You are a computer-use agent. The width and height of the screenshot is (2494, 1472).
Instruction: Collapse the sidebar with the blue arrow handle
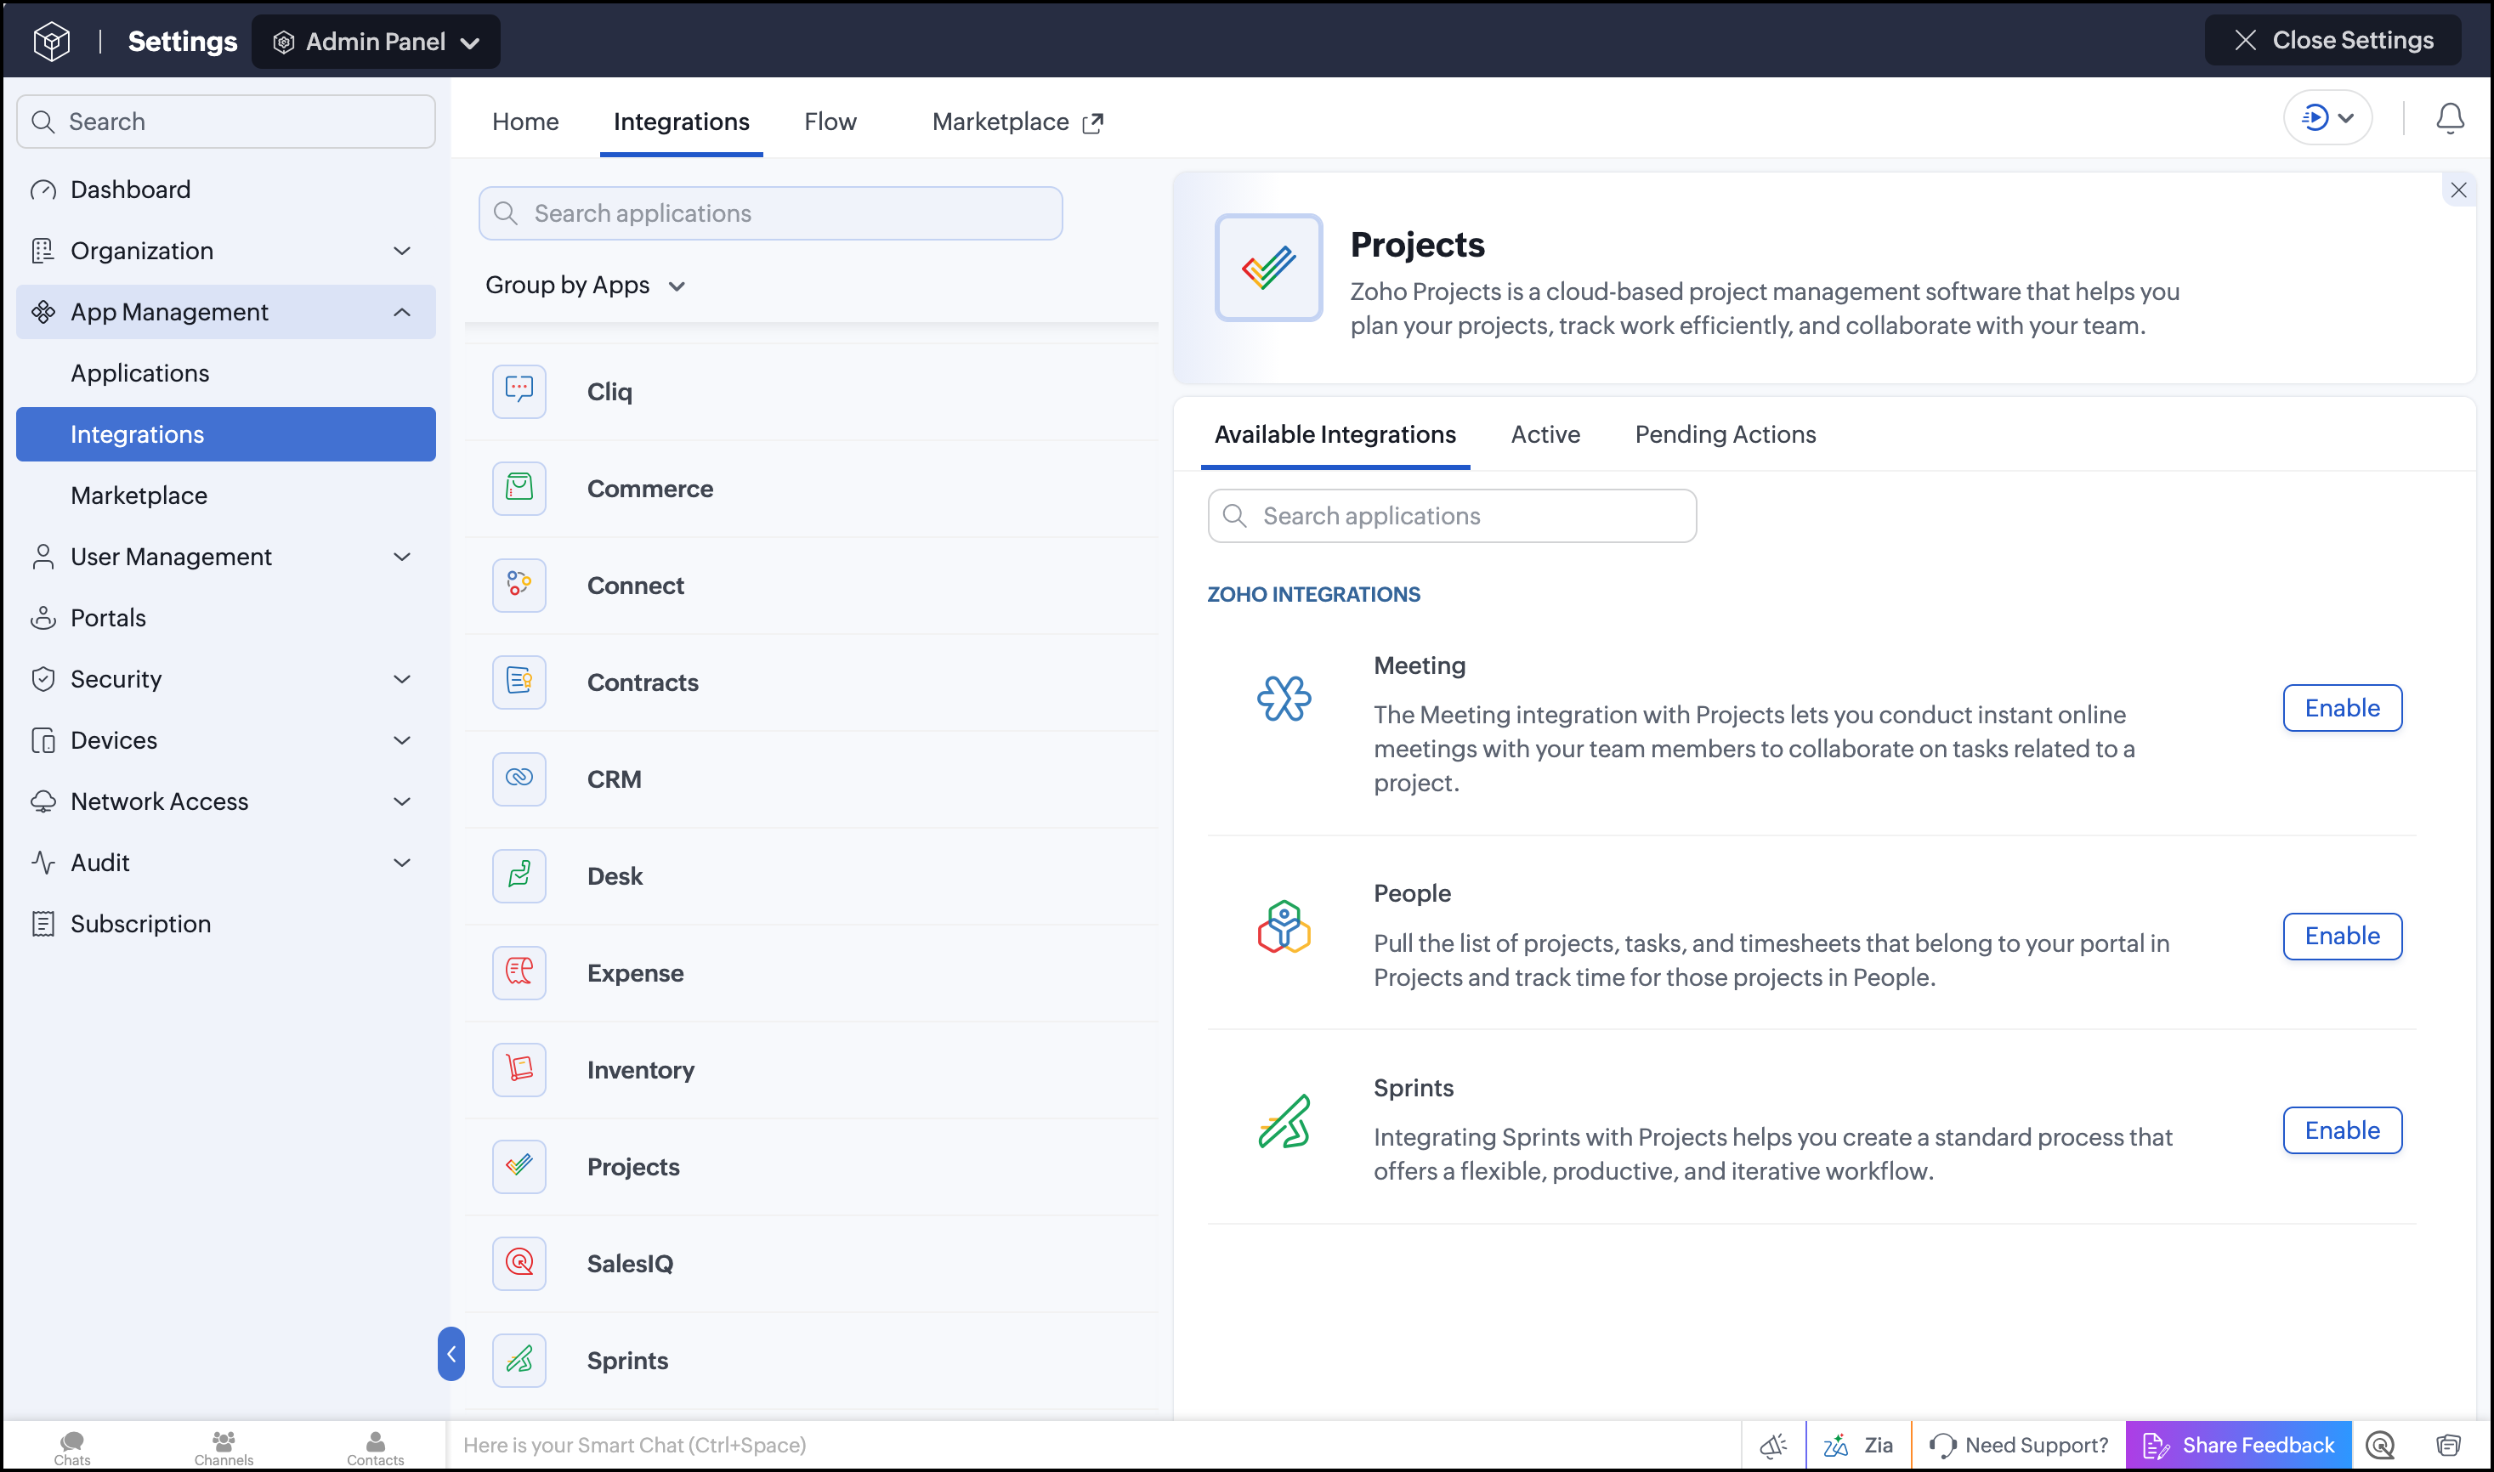tap(451, 1354)
